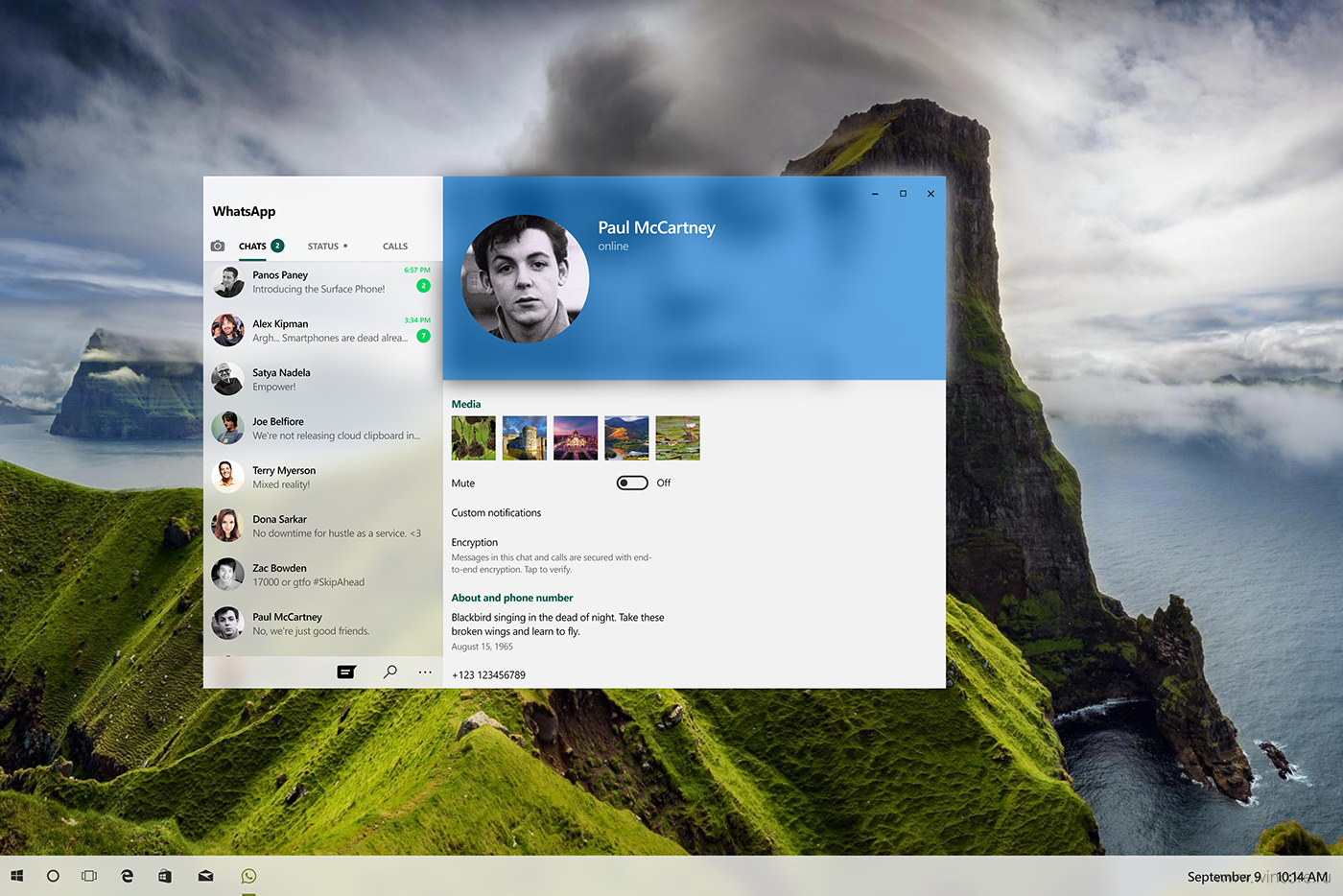This screenshot has width=1343, height=896.
Task: Click the taskbar date and clock
Action: pyautogui.click(x=1258, y=877)
